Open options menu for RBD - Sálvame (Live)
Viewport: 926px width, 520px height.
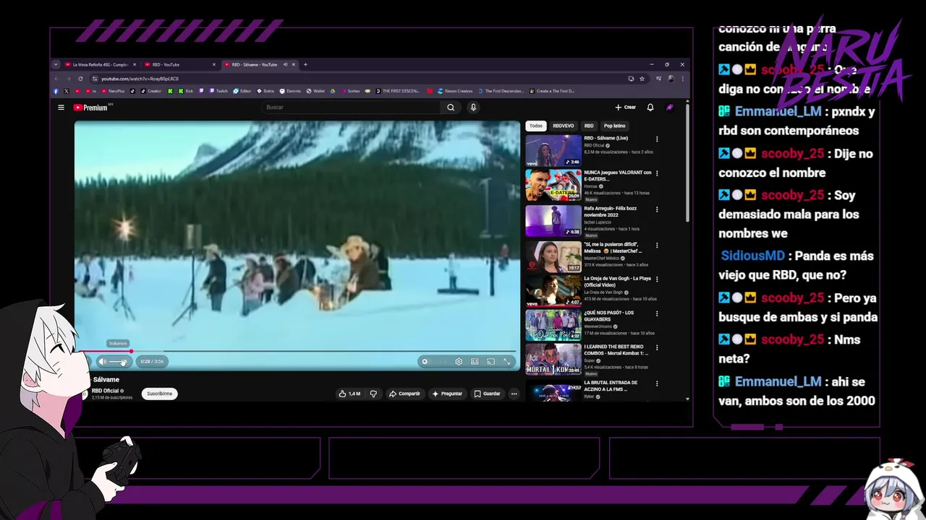click(657, 139)
